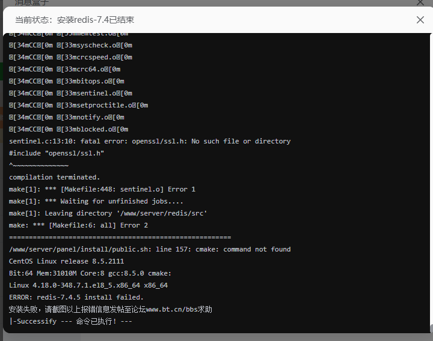The height and width of the screenshot is (341, 433).
Task: Click the Makefile:6 all Error 2 line
Action: (78, 225)
